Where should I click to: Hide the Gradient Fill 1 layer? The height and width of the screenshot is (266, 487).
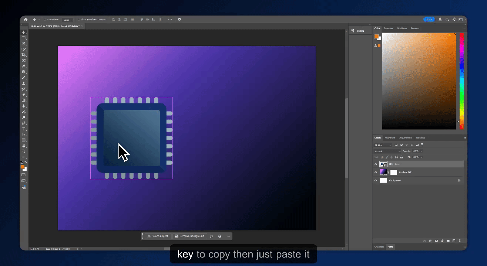click(376, 172)
